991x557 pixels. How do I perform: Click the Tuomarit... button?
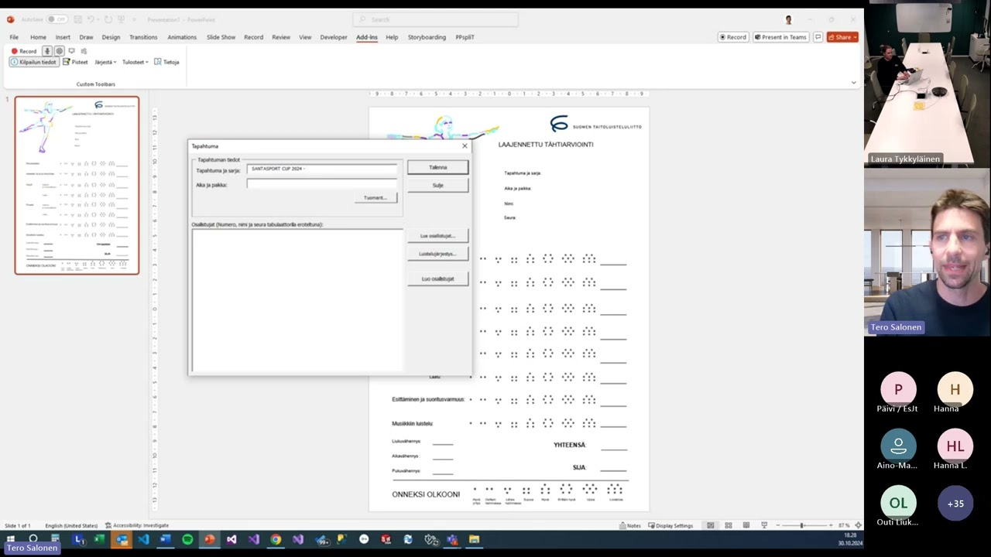tap(375, 198)
